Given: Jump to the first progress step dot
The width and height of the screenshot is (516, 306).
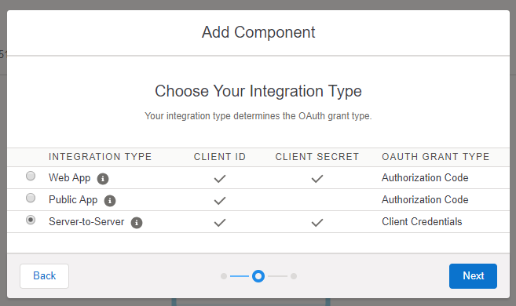Looking at the screenshot, I should [224, 276].
